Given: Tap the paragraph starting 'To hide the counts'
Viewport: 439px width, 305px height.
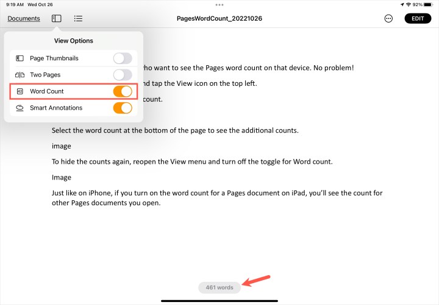Looking at the screenshot, I should [x=192, y=162].
